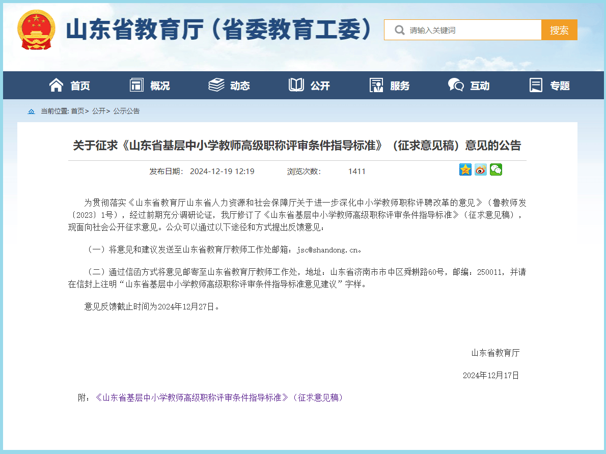Click the signature 山东省教育厅

[x=495, y=353]
